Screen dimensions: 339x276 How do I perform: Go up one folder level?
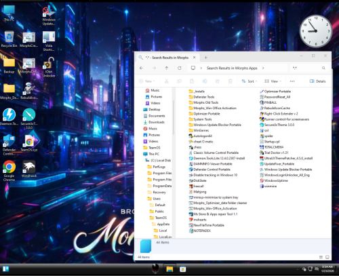coord(167,68)
